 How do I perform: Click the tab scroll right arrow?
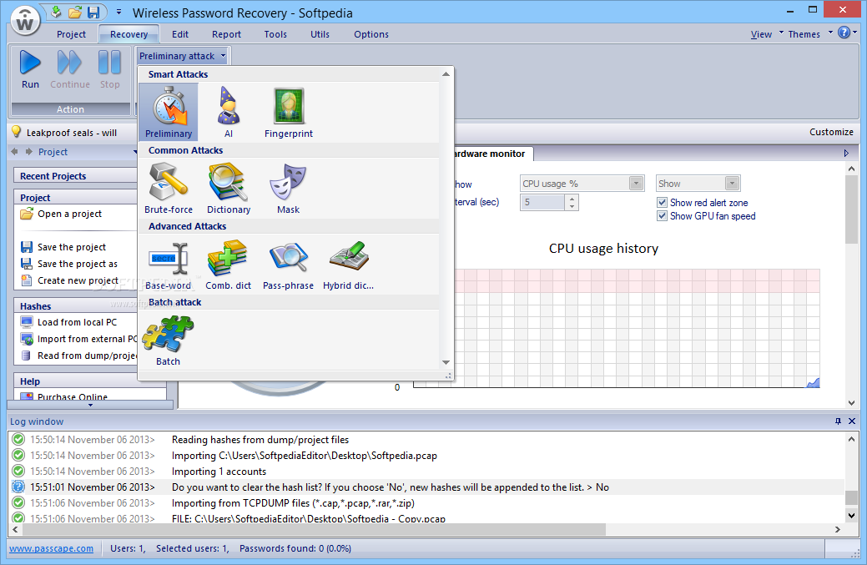pos(846,153)
